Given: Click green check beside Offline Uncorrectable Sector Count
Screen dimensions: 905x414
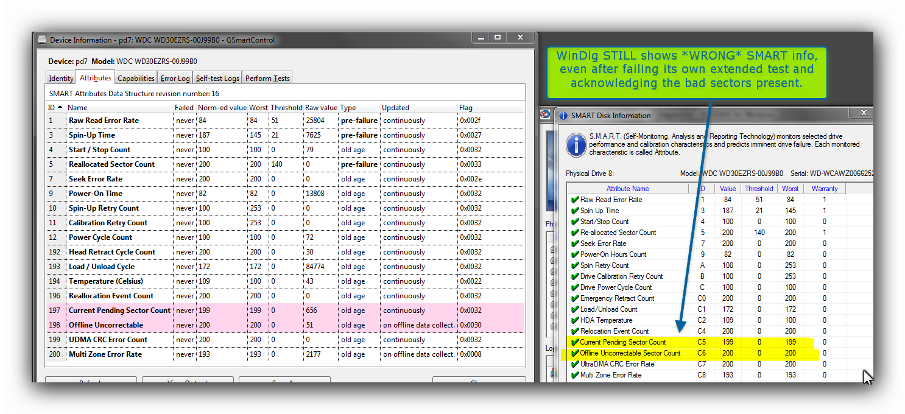Looking at the screenshot, I should (x=574, y=353).
